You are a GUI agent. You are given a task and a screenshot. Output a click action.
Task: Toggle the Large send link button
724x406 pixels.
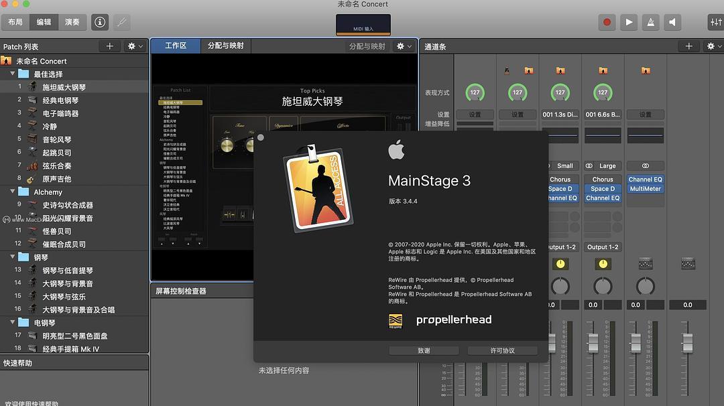tap(589, 165)
